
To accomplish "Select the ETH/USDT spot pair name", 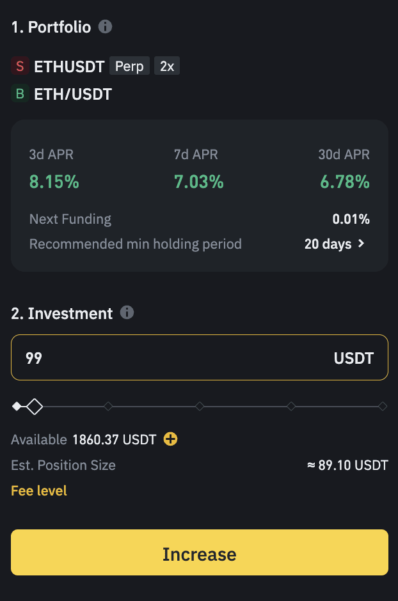I will pos(73,94).
